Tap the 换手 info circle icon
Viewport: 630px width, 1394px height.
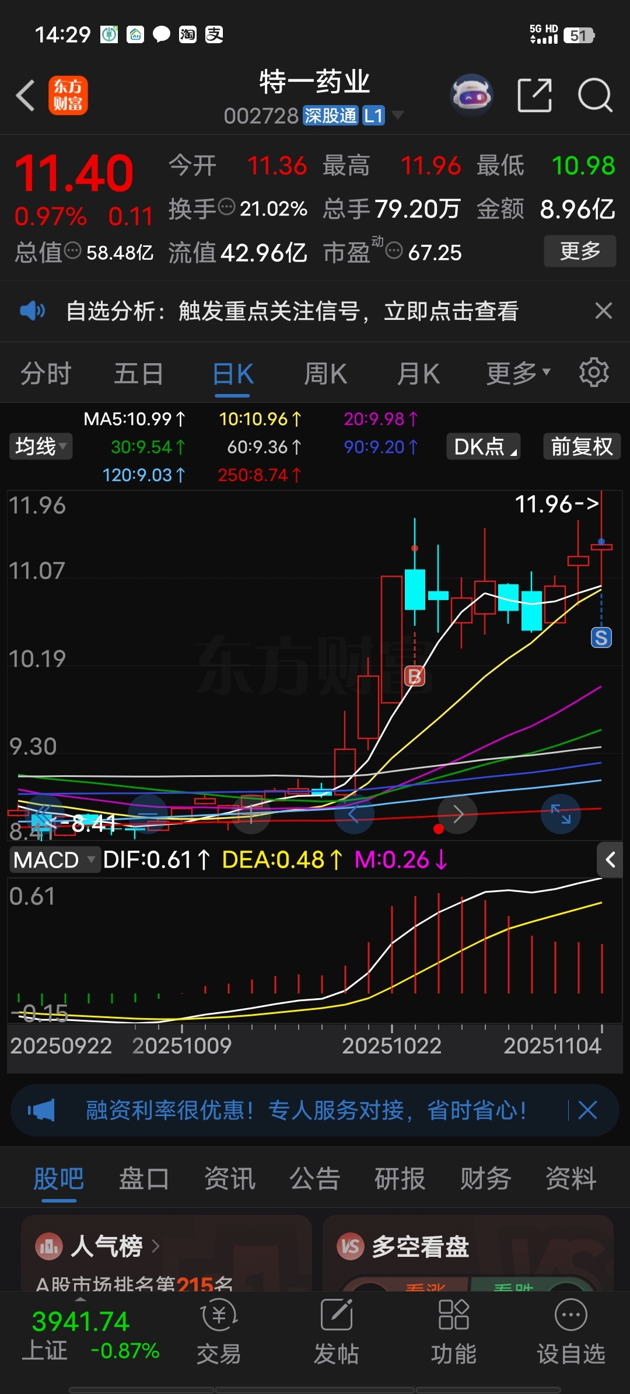[x=226, y=206]
